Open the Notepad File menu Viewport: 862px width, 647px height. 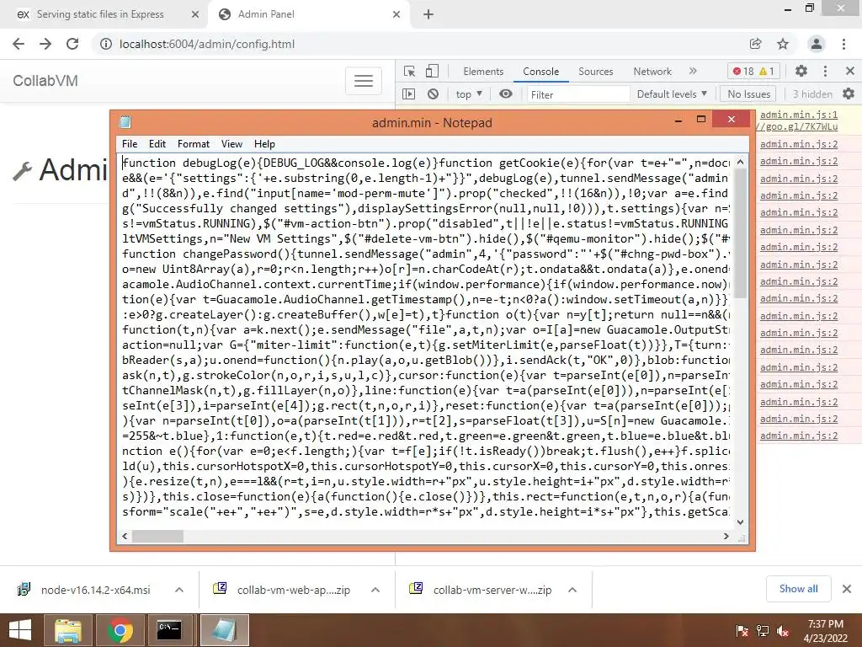(130, 143)
